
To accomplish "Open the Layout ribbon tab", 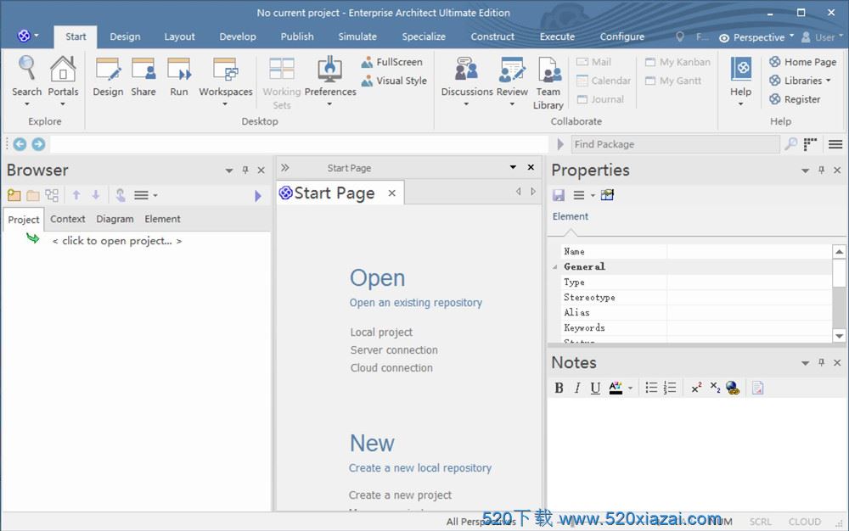I will 179,36.
